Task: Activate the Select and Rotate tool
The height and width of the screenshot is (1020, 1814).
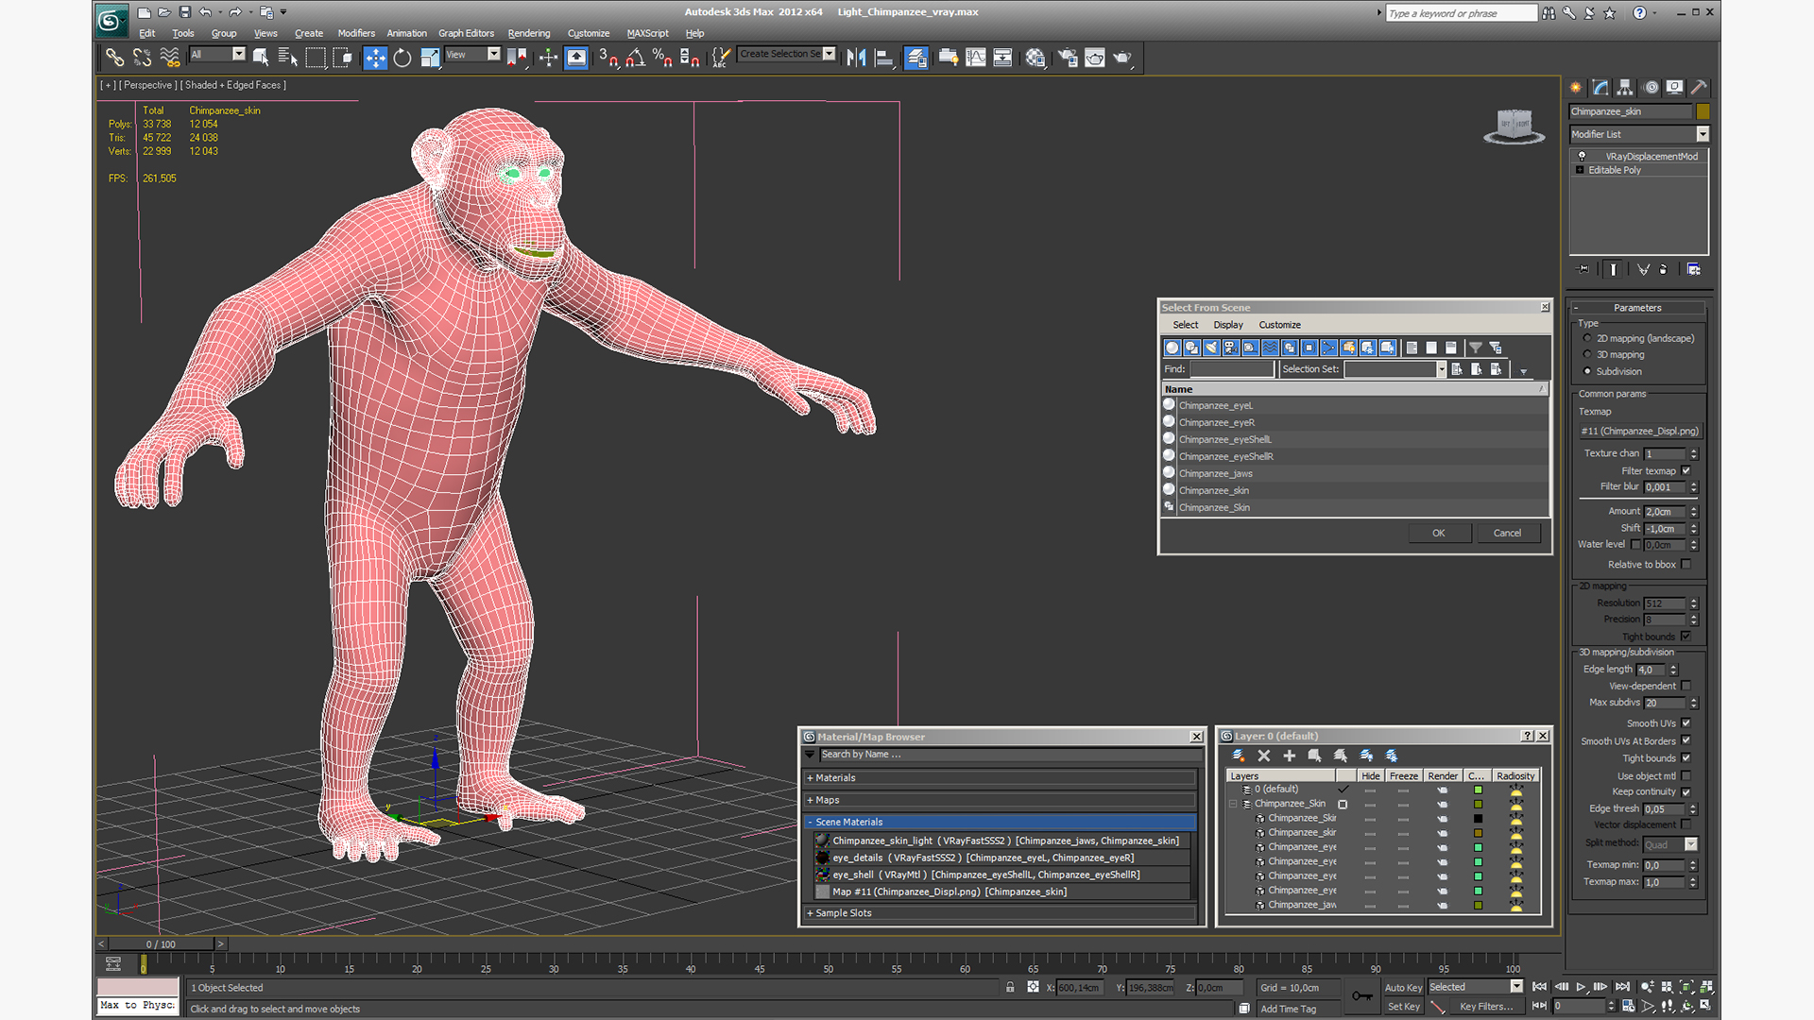Action: (402, 58)
